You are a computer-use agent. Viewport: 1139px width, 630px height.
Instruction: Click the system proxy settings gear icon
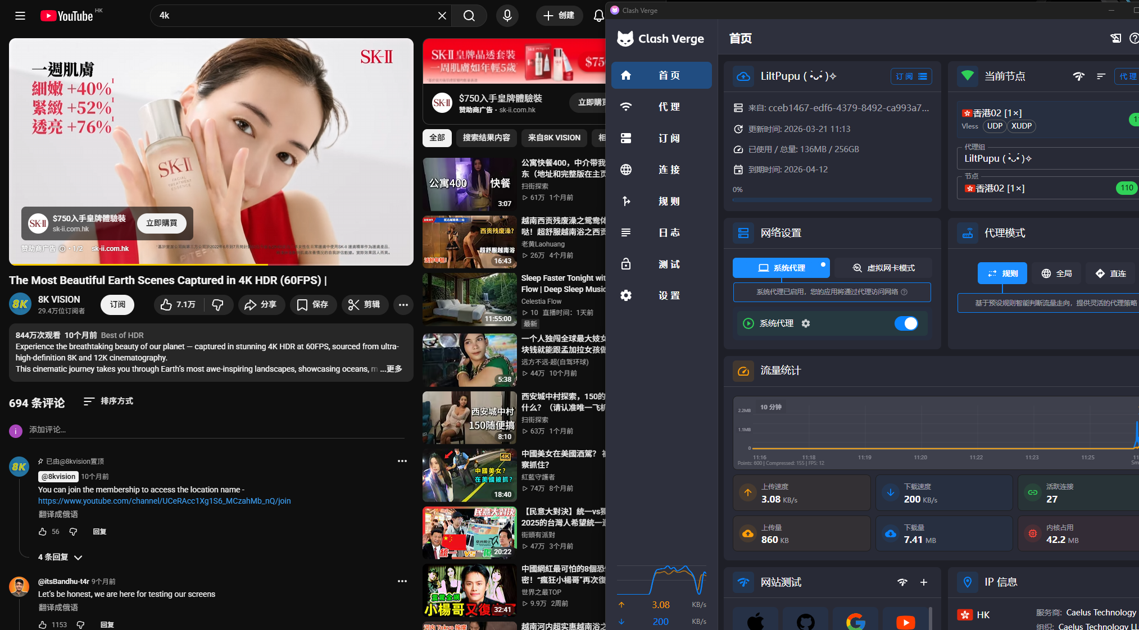click(806, 323)
